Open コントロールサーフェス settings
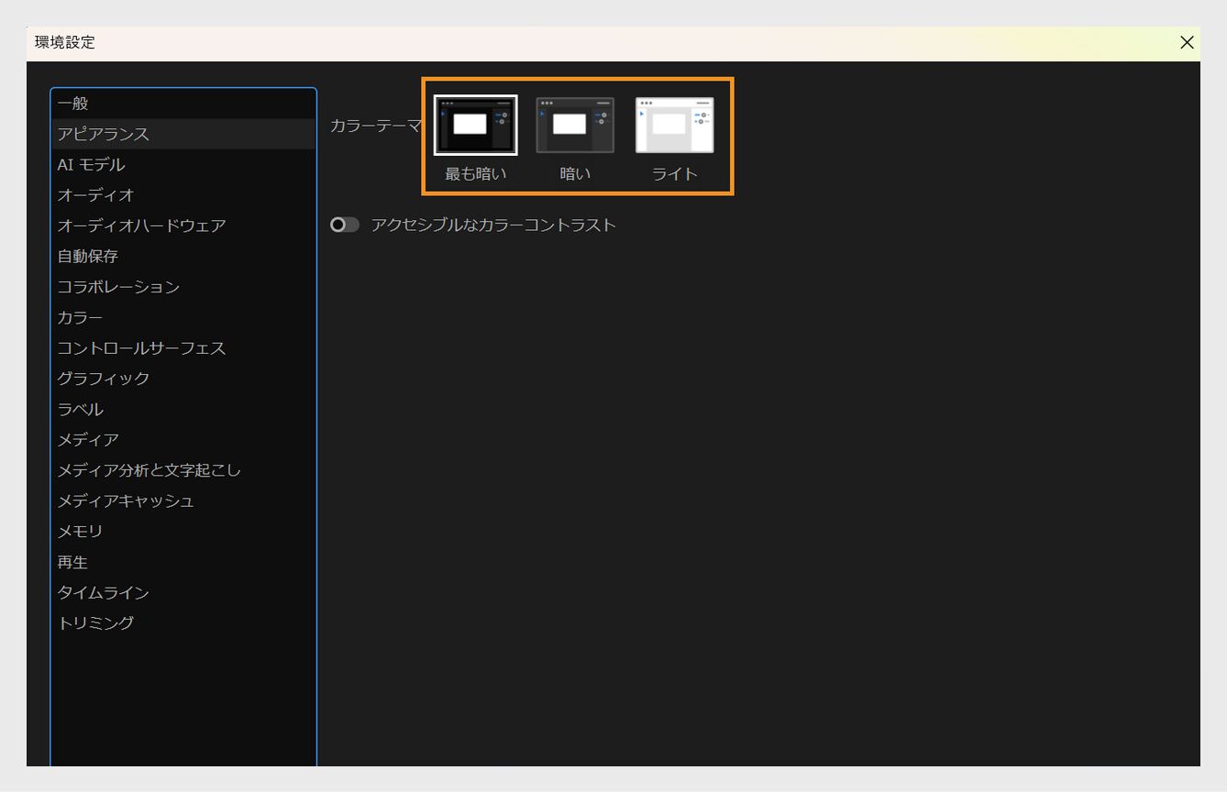The width and height of the screenshot is (1227, 792). (x=183, y=348)
